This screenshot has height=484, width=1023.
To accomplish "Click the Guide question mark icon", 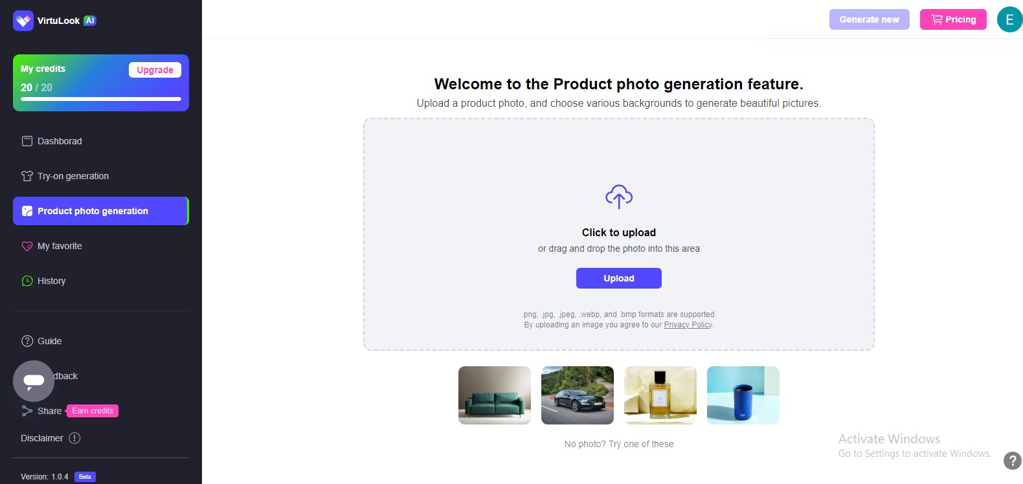I will [x=27, y=341].
